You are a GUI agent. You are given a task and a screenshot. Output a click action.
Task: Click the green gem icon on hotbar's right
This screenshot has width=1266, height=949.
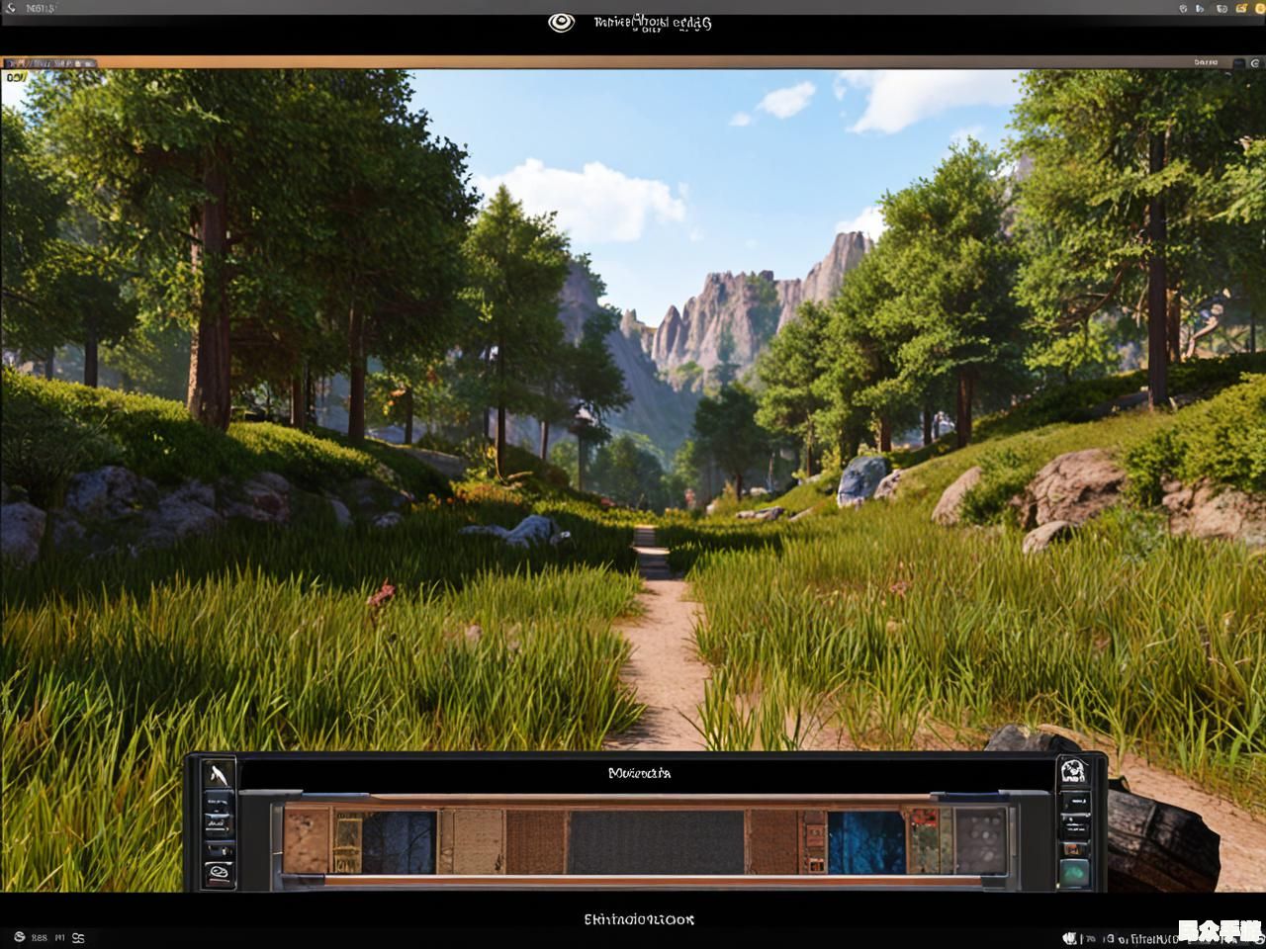pyautogui.click(x=1073, y=872)
